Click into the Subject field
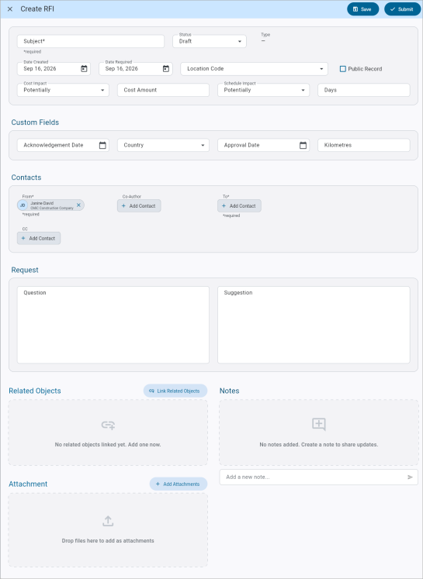This screenshot has width=423, height=579. point(91,41)
